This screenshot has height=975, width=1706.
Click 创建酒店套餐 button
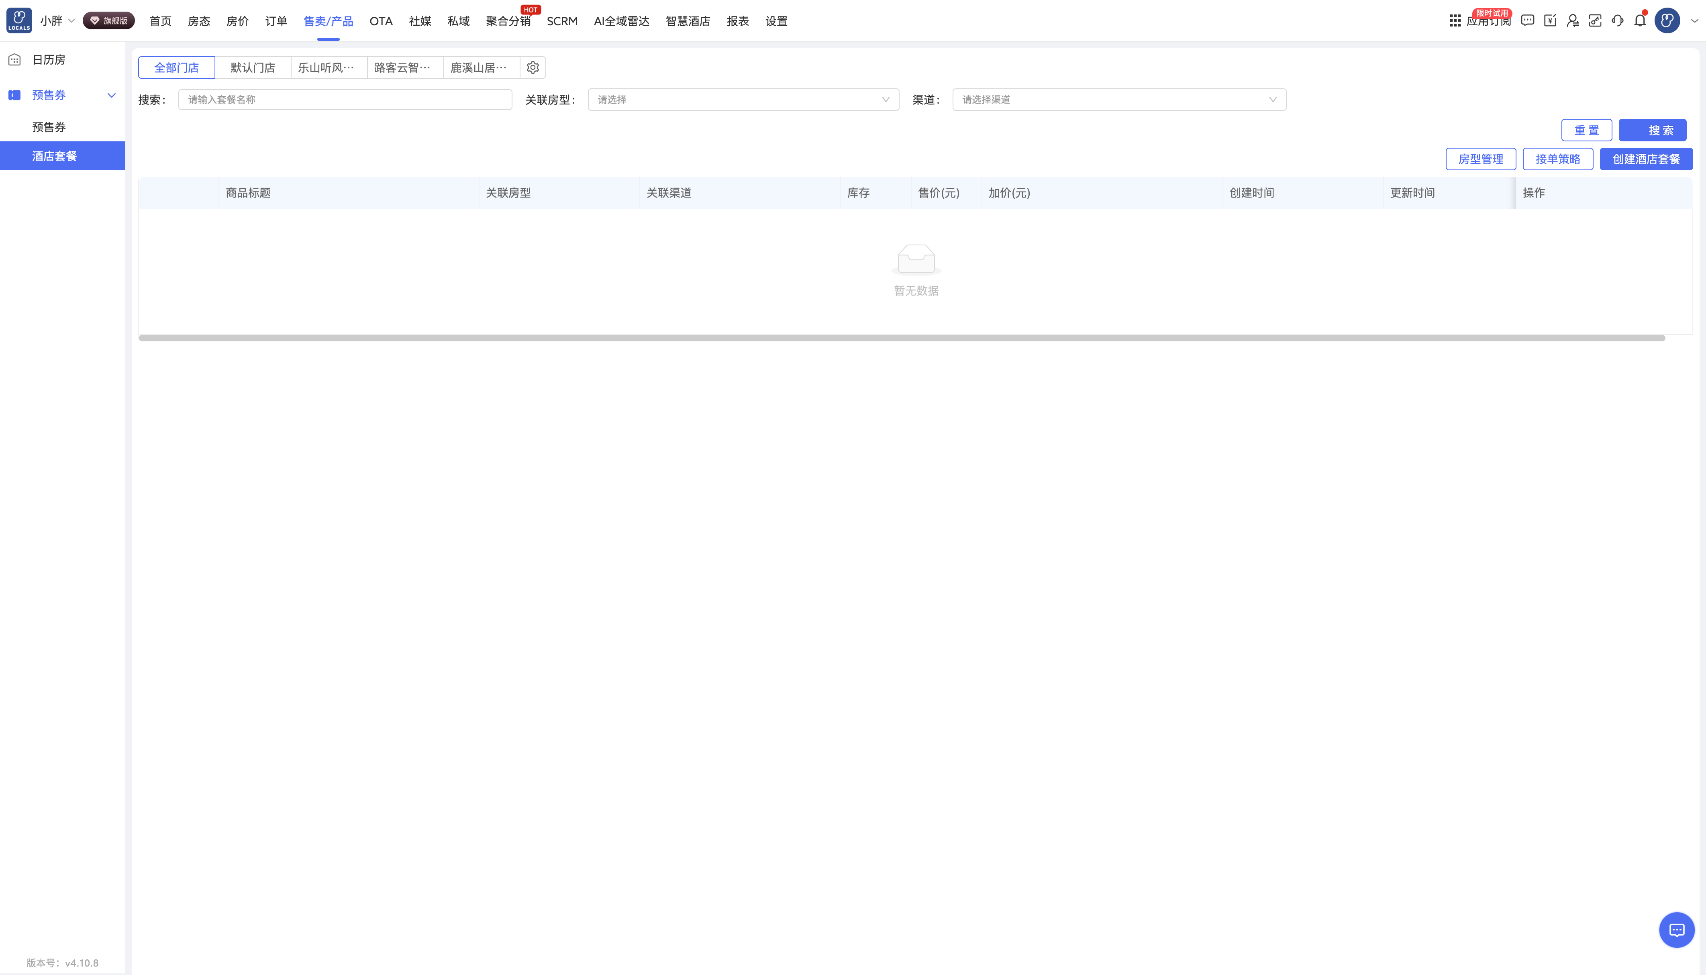coord(1647,159)
